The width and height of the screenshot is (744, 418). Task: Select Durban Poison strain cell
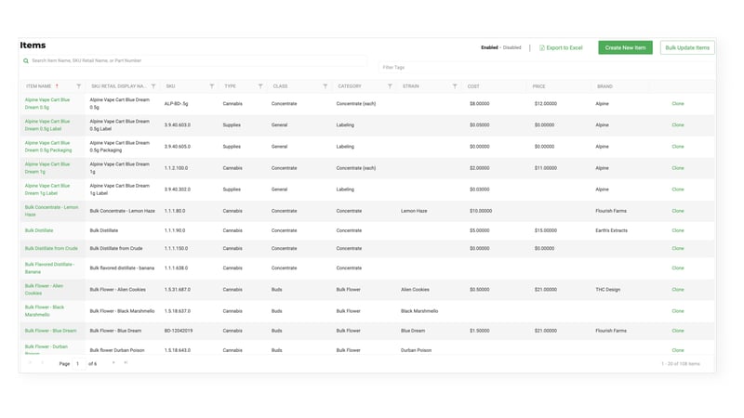click(x=416, y=350)
